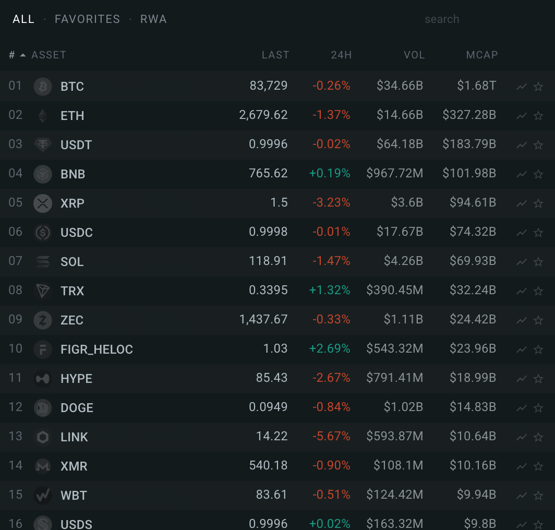The width and height of the screenshot is (555, 530).
Task: Open the BTC asset name
Action: click(x=72, y=87)
